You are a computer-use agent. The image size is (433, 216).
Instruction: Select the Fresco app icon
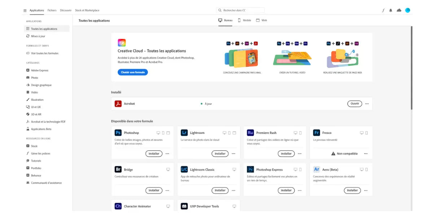click(x=316, y=132)
